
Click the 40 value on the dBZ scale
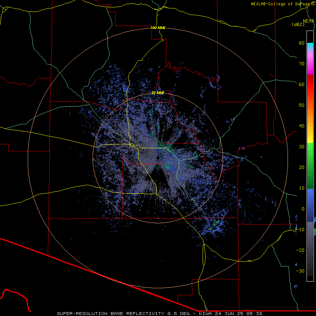pyautogui.click(x=302, y=126)
